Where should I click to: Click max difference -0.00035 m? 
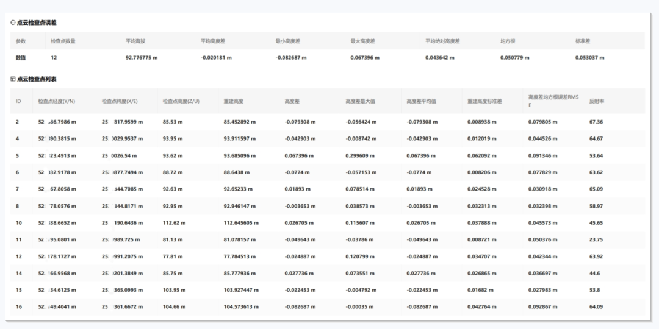click(359, 306)
